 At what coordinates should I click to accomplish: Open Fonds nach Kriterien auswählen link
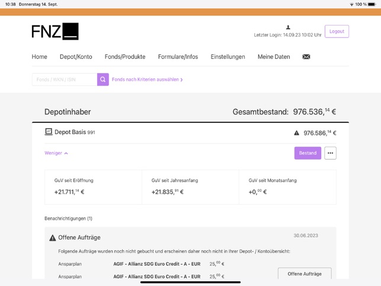(x=147, y=80)
